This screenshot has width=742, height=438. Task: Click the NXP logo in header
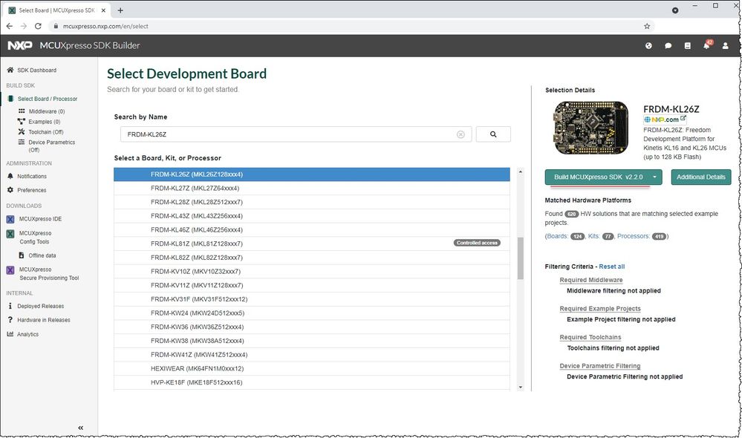pos(20,45)
